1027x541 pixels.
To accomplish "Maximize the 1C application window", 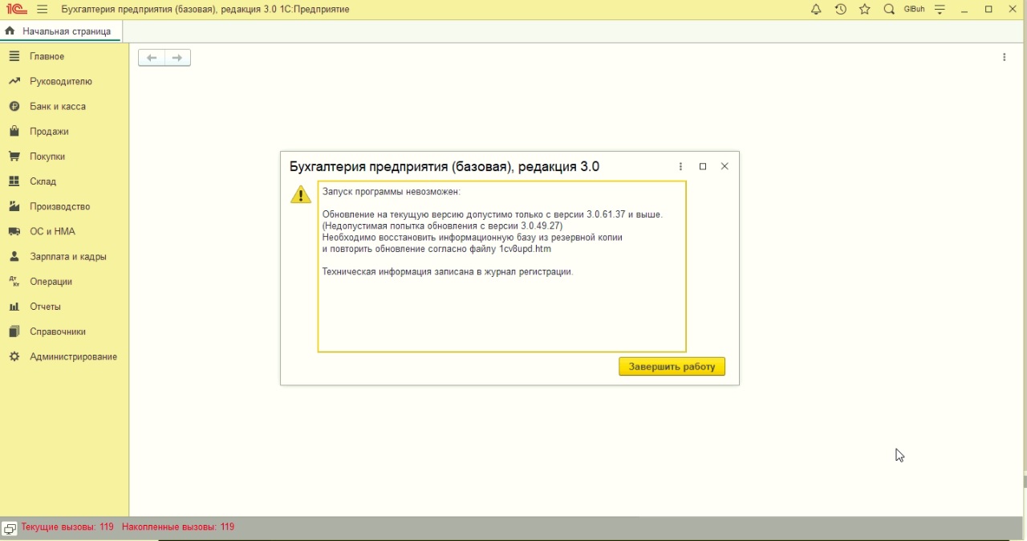I will point(989,10).
